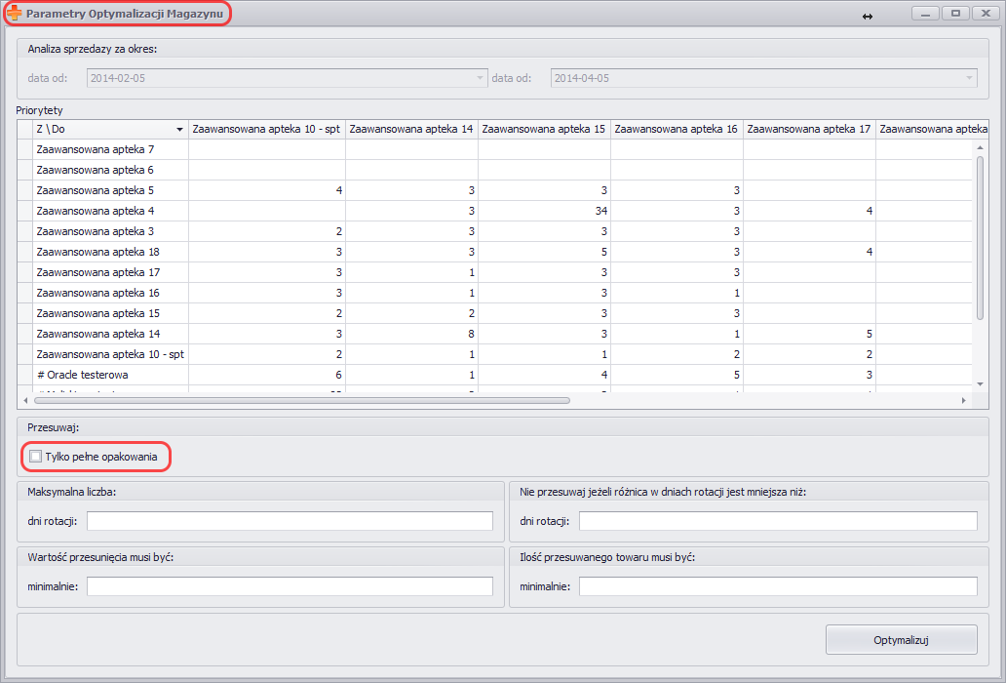Select the Zaawansowana apteka 10 - spt column header
This screenshot has height=683, width=1006.
click(266, 129)
